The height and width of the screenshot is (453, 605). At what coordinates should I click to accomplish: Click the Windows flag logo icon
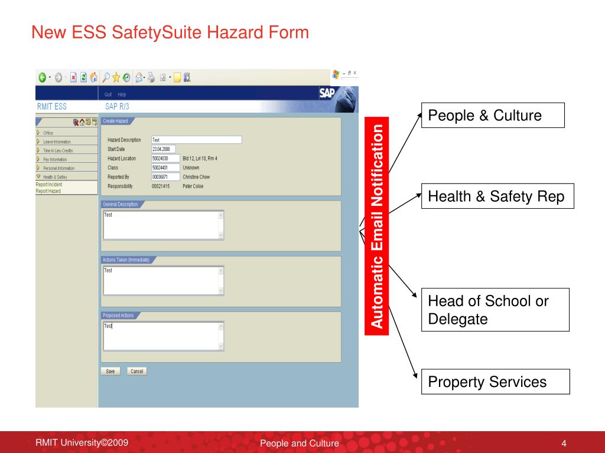pyautogui.click(x=336, y=74)
